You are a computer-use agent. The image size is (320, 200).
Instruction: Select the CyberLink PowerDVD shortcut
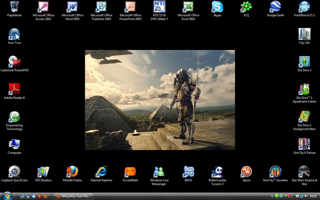[x=14, y=64]
